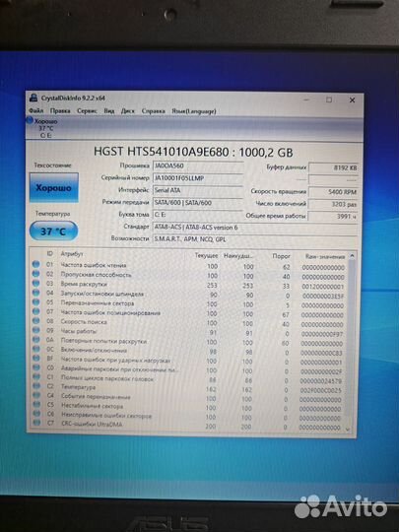Close the CrystalDiskInfo window

click(352, 100)
